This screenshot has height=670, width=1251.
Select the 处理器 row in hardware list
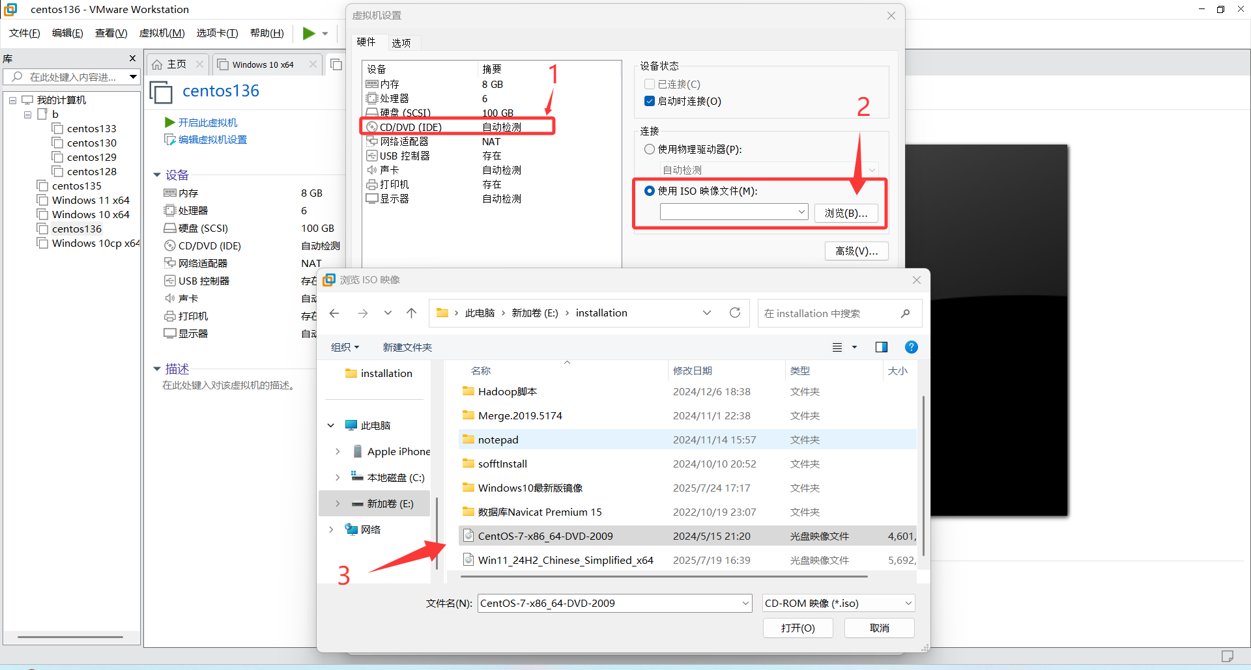(491, 99)
